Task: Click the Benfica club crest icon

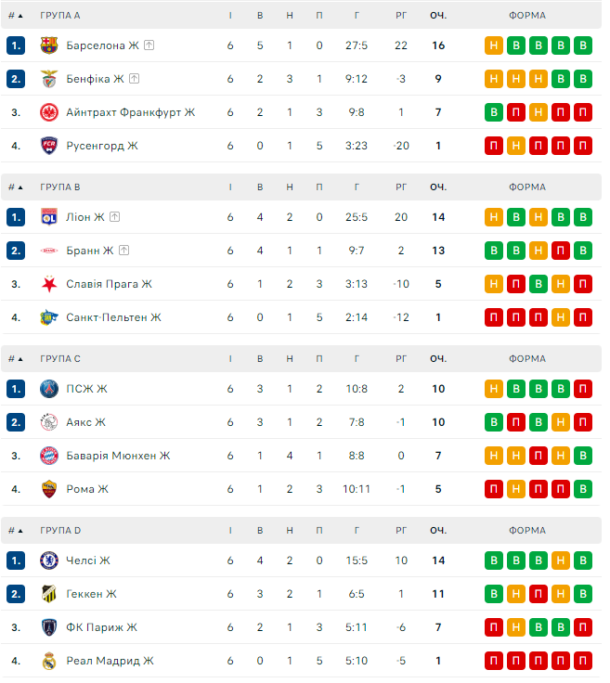Action: pyautogui.click(x=49, y=79)
